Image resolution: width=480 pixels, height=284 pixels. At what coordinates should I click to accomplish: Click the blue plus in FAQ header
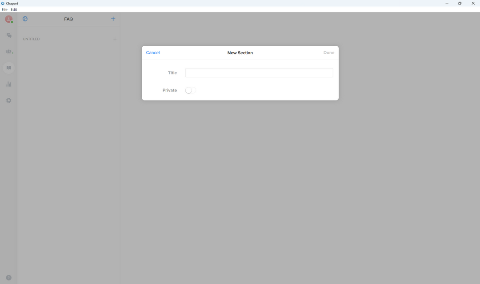click(113, 19)
